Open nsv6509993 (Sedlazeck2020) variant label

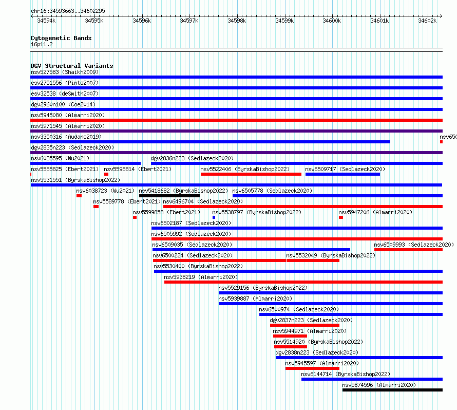[x=414, y=245]
